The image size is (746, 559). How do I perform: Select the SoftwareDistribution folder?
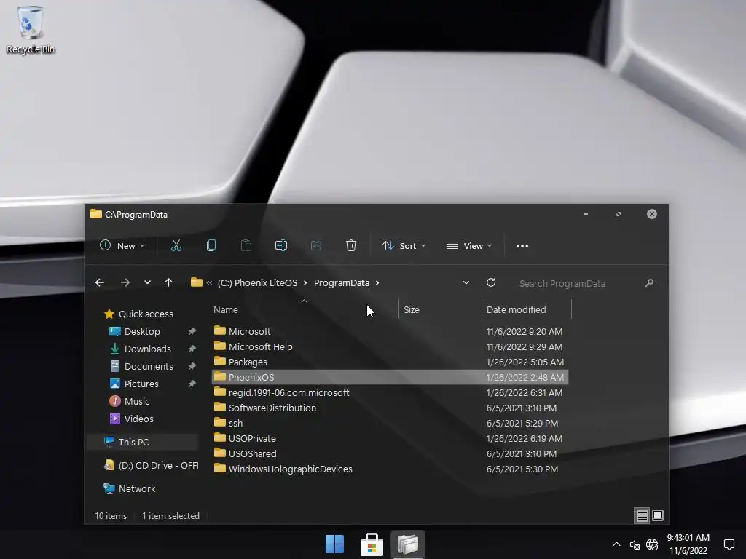pos(390,408)
